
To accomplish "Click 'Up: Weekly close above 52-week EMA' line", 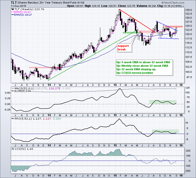I will click(x=142, y=66).
